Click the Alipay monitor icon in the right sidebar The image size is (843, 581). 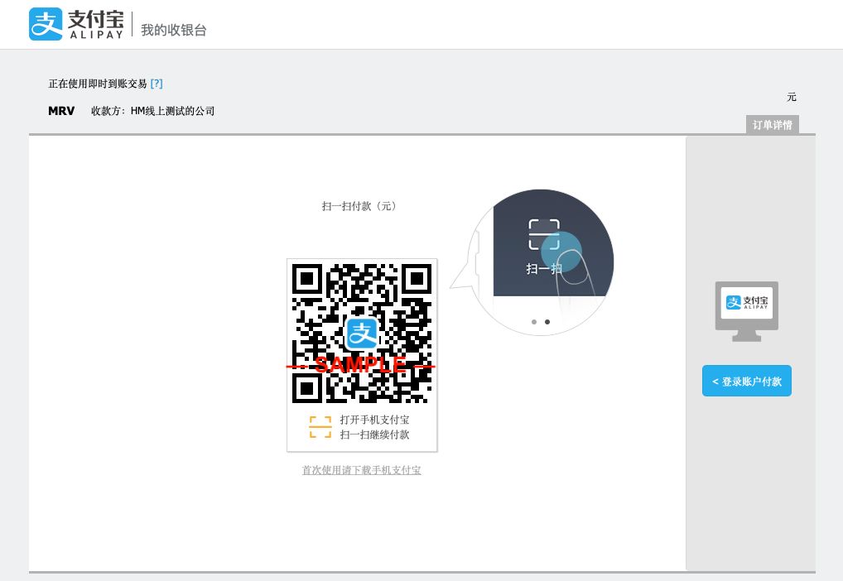(x=746, y=311)
